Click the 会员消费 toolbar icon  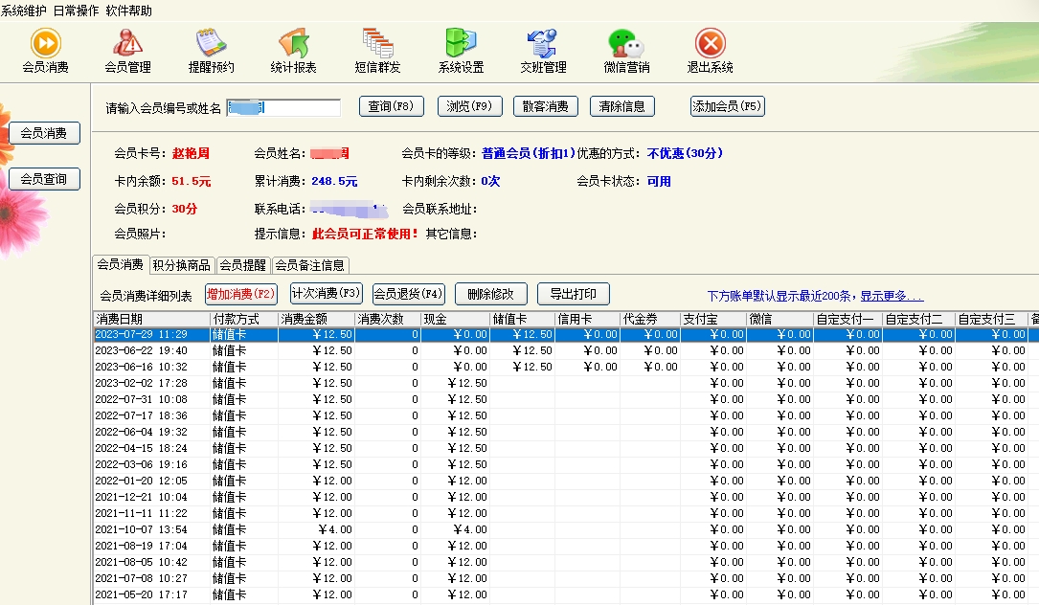click(45, 44)
